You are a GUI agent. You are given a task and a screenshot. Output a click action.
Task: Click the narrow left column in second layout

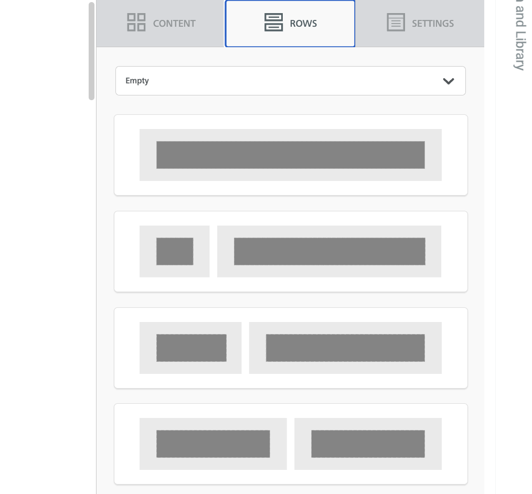pyautogui.click(x=175, y=251)
